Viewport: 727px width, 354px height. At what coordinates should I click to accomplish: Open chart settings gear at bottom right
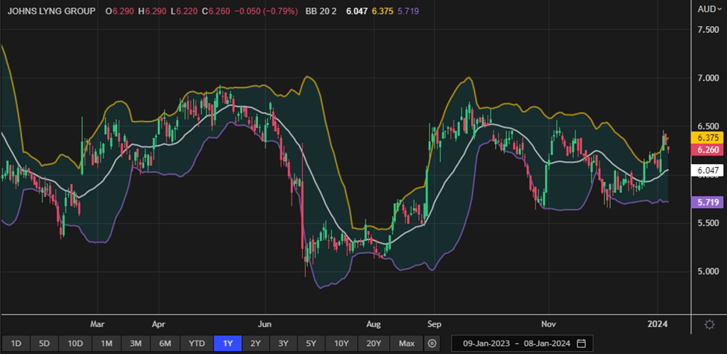click(708, 324)
